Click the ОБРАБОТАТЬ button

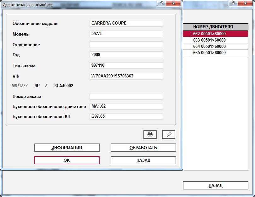click(143, 148)
